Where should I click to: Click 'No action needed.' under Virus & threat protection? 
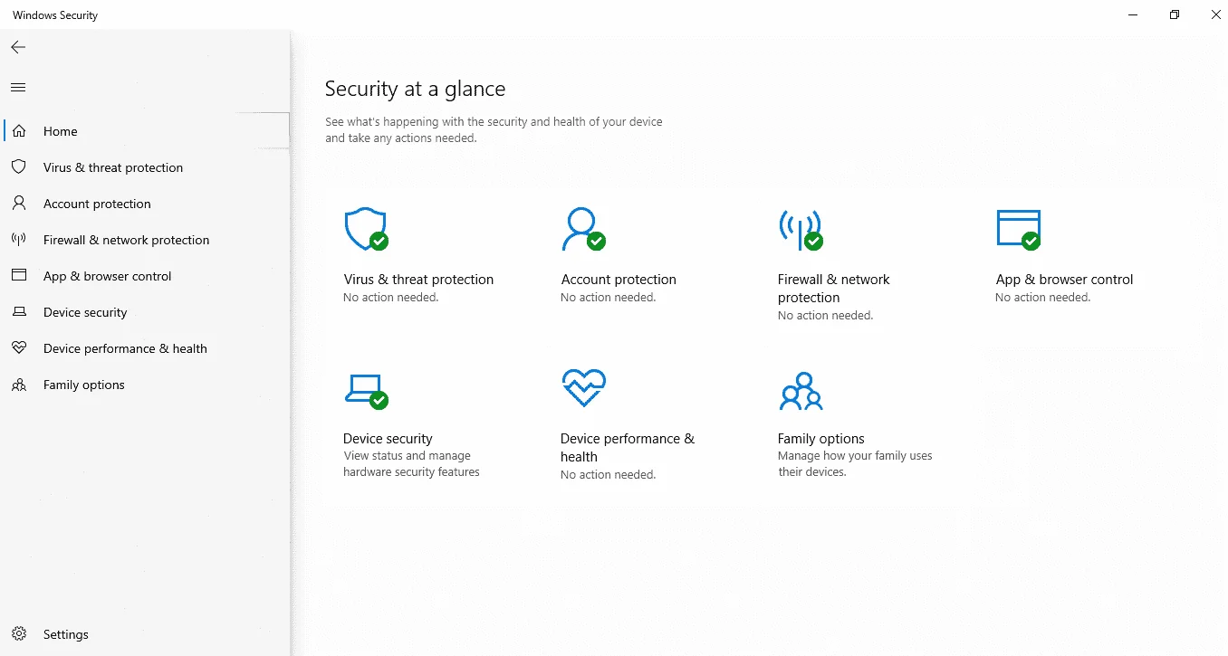click(x=390, y=298)
